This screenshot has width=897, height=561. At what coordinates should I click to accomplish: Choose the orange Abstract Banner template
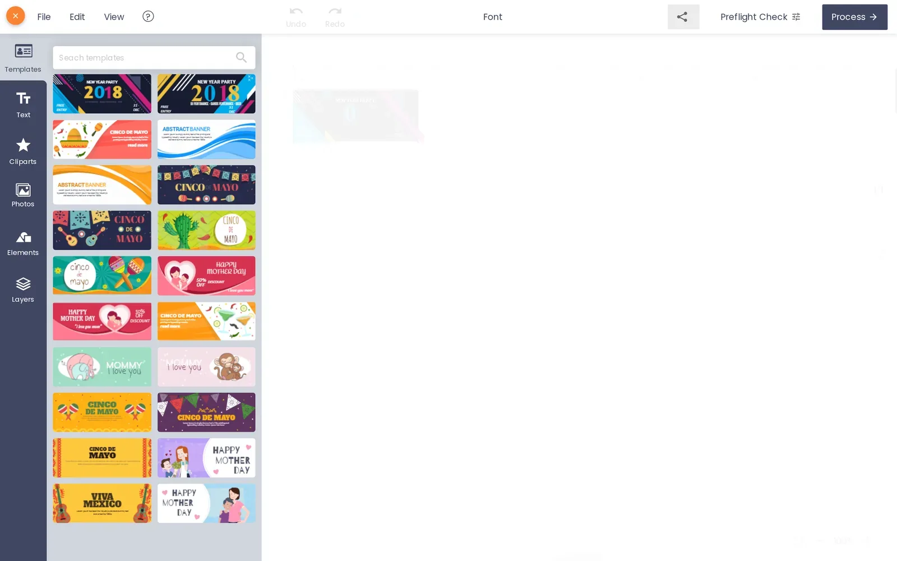[102, 185]
